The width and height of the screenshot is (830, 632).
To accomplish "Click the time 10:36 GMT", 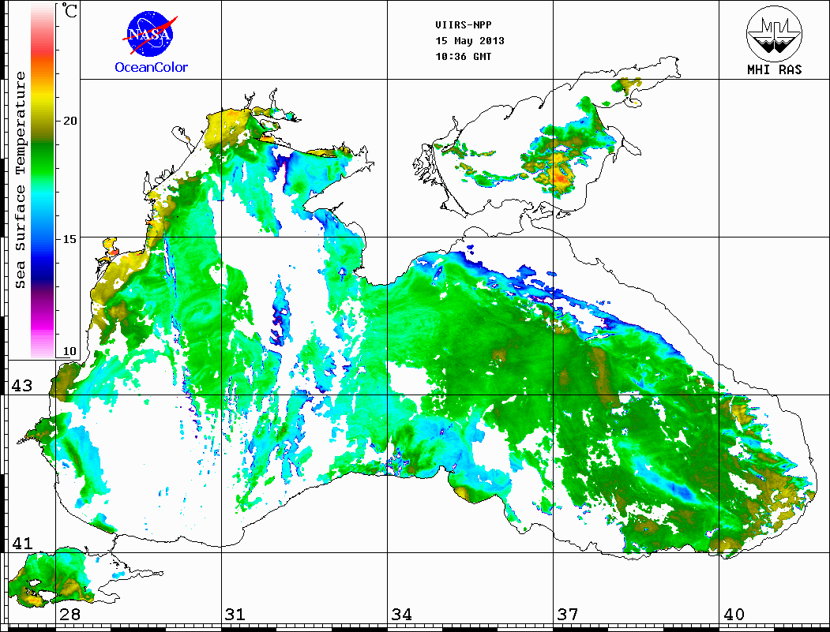I will click(463, 57).
